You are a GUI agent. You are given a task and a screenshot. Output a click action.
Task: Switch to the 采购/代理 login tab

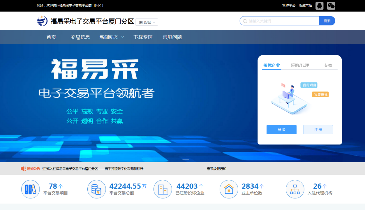coord(300,66)
